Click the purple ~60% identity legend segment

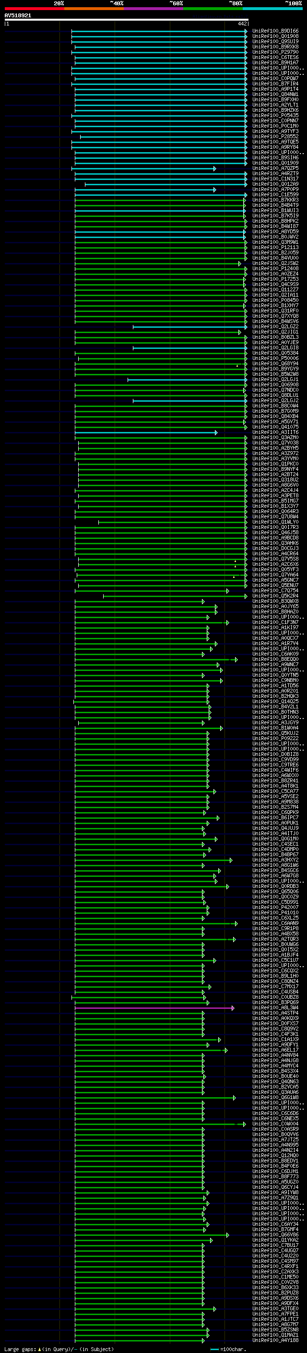154,9
